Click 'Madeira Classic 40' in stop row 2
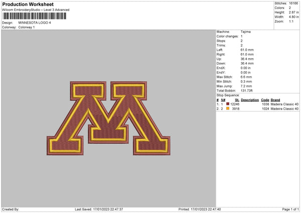Image resolution: width=301 pixels, height=213 pixels. click(284, 109)
